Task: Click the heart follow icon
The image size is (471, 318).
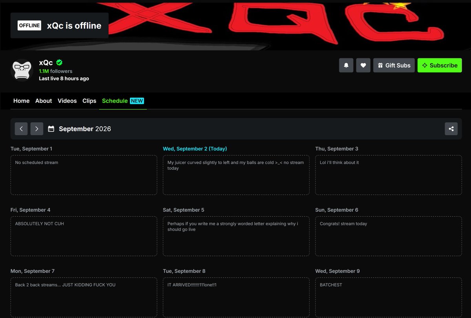Action: tap(363, 65)
